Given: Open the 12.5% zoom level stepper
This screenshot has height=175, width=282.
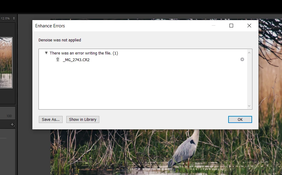Looking at the screenshot, I should click(14, 18).
